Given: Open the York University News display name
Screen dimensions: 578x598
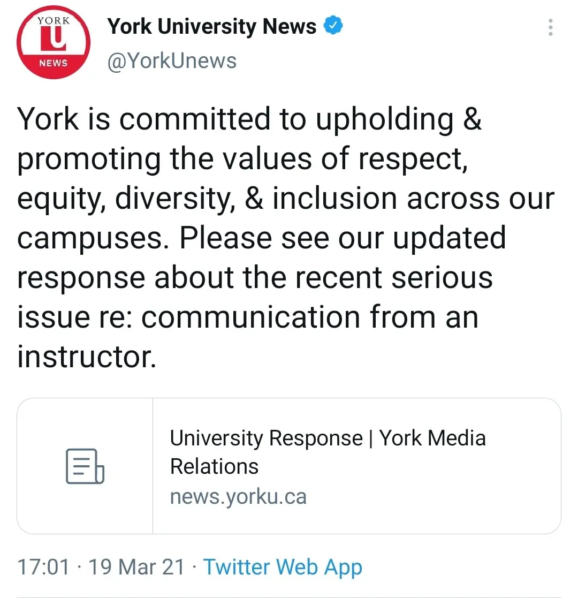Looking at the screenshot, I should 212,26.
